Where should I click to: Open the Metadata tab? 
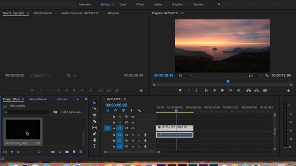tap(113, 13)
